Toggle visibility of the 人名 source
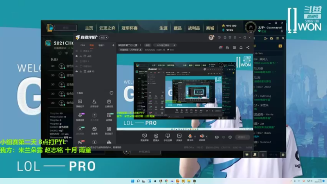Image resolution: width=327 pixels, height=184 pixels. click(x=76, y=56)
